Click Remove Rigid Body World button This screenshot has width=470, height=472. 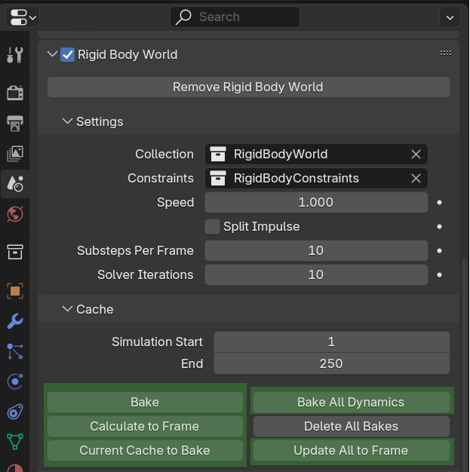pyautogui.click(x=248, y=87)
